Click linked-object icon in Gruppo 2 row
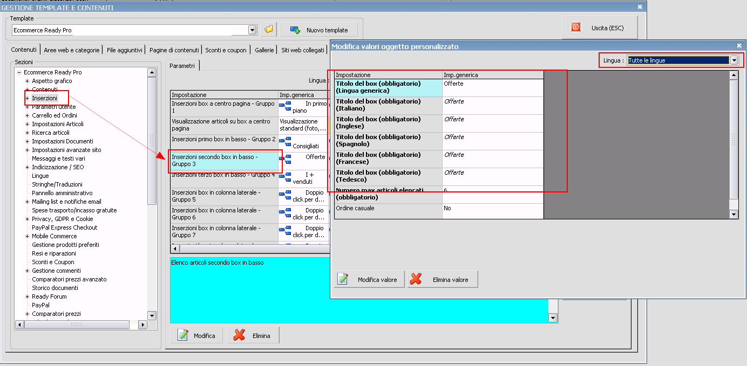Image resolution: width=747 pixels, height=366 pixels. [x=286, y=142]
